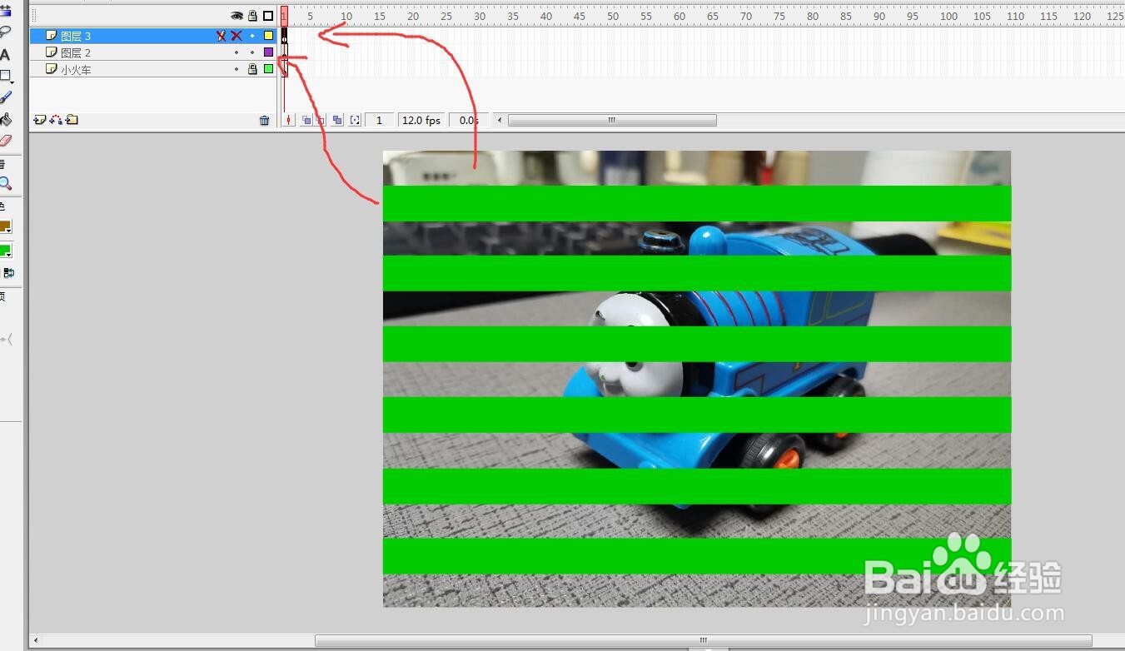Screen dimensions: 1125x651
Task: Toggle lock dot on 图层 3
Action: coord(252,36)
